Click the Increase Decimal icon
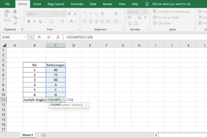The height and width of the screenshot is (138, 207). coord(130,23)
